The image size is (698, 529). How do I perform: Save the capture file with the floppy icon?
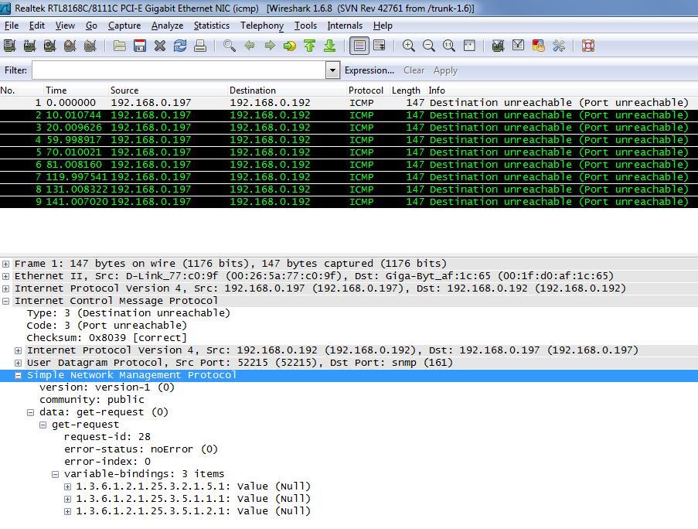pyautogui.click(x=140, y=46)
